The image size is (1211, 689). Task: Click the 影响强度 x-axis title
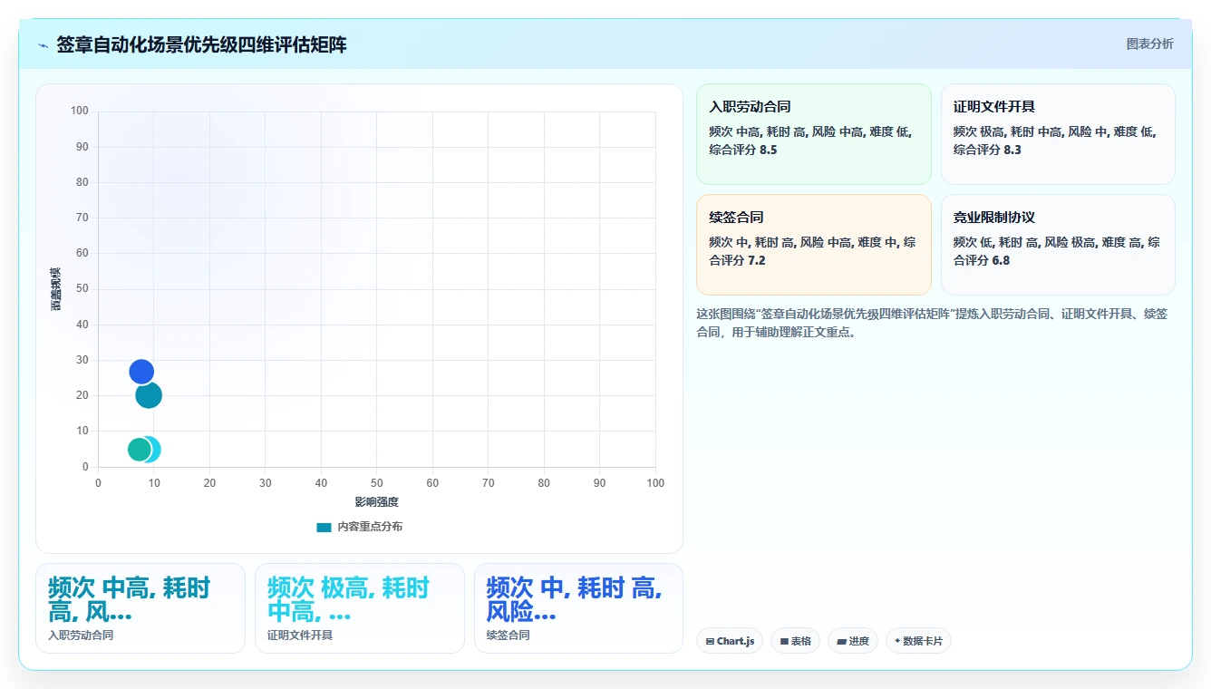point(377,501)
